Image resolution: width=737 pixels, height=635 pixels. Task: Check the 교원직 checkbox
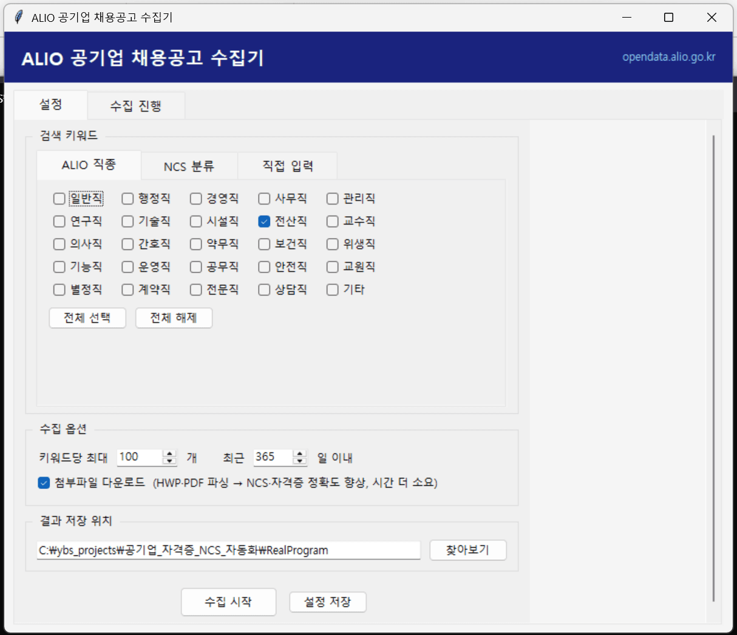click(332, 267)
